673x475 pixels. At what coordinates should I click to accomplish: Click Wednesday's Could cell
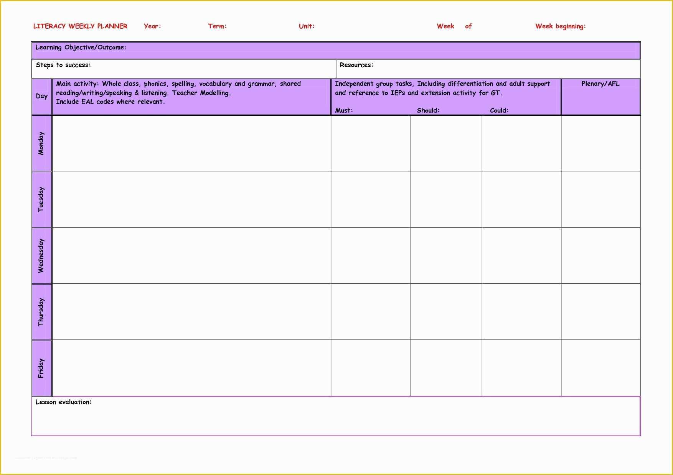pos(521,256)
